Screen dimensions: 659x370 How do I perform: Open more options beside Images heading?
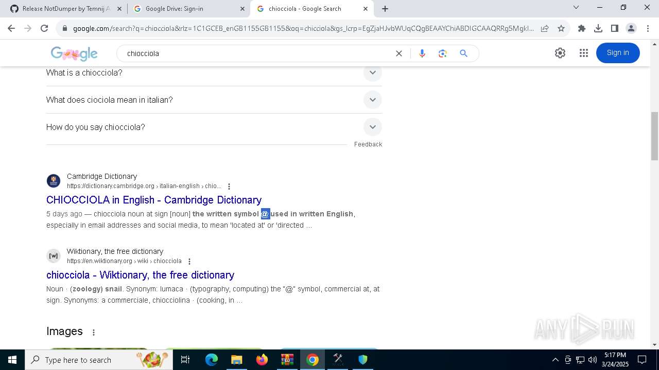click(x=94, y=332)
